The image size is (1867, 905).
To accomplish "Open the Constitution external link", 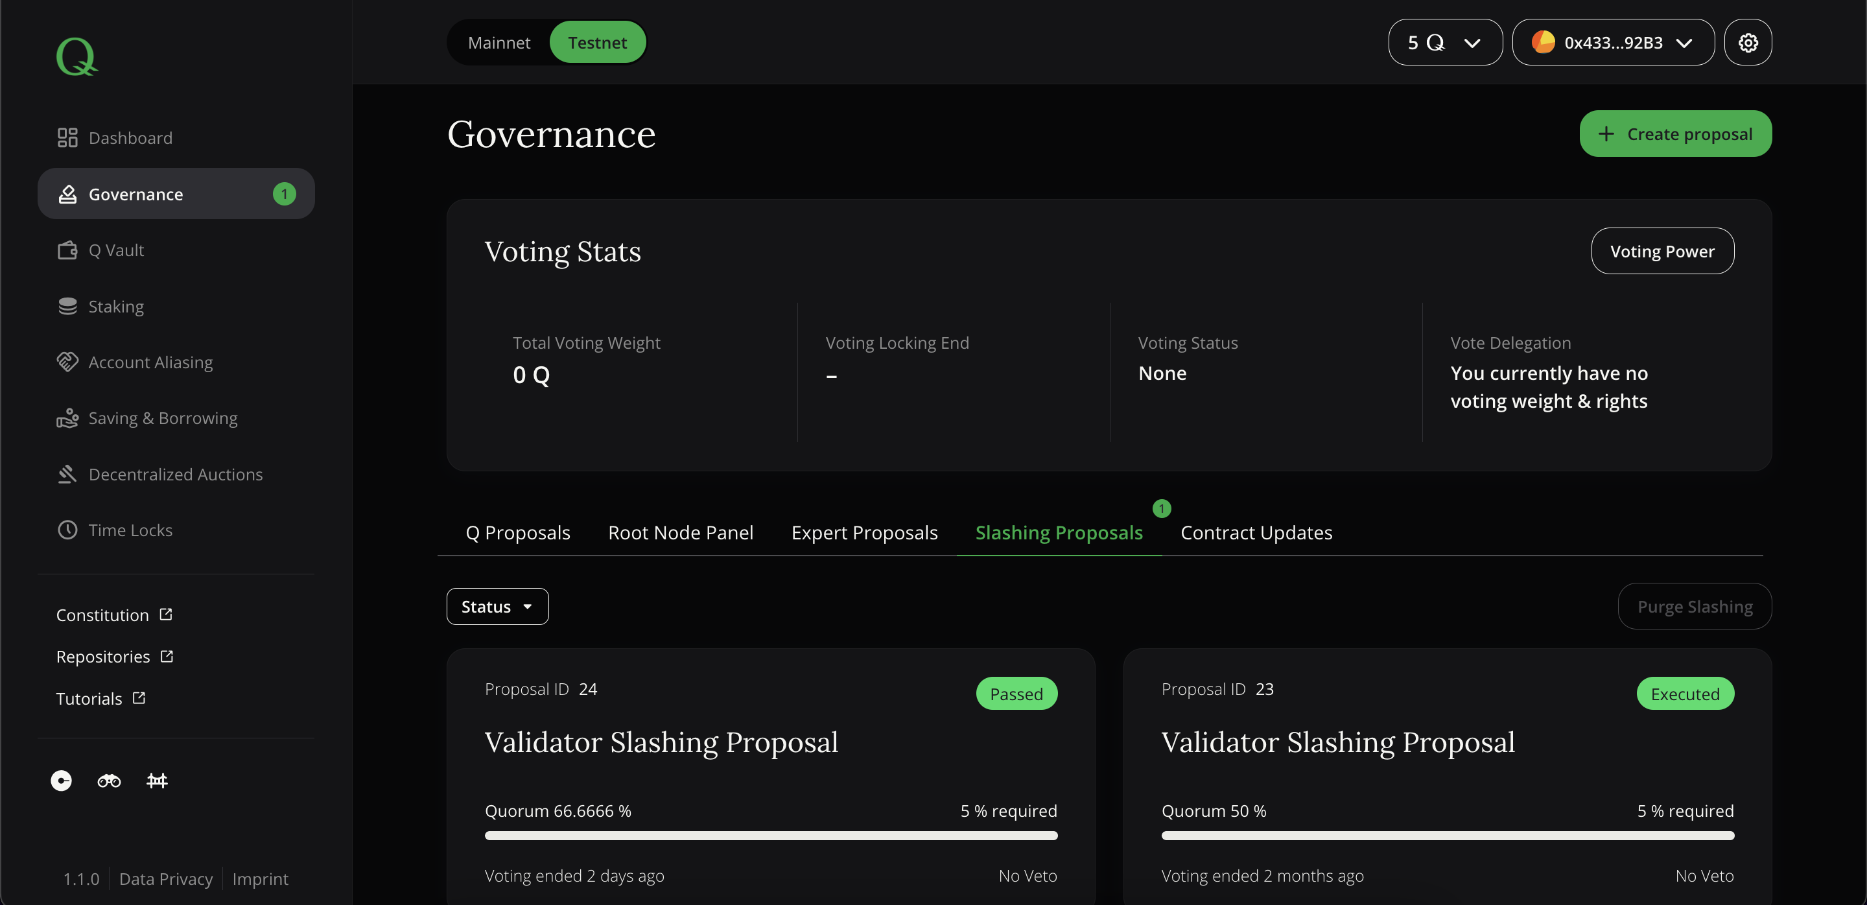I will coord(114,614).
